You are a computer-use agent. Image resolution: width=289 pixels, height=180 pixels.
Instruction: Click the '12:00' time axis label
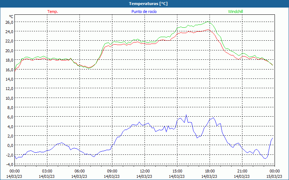[x=145, y=171]
